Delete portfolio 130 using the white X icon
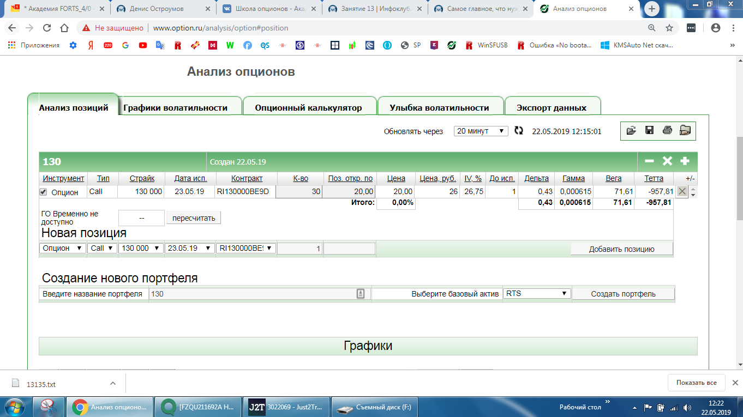Image resolution: width=743 pixels, height=417 pixels. click(x=667, y=161)
